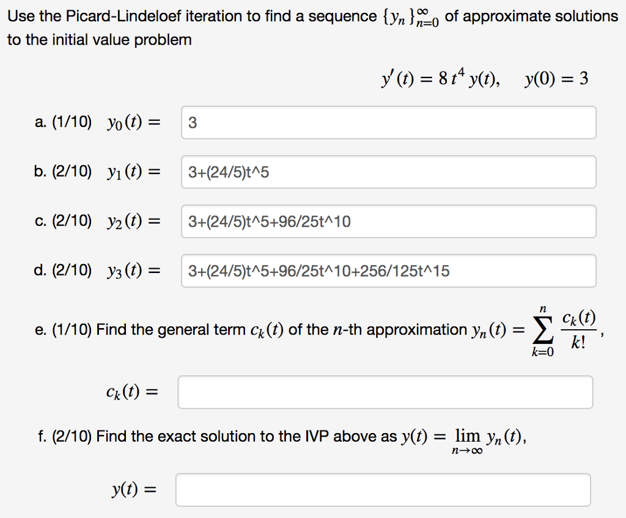
Task: Click the y0(t) answer field containing 3
Action: coord(388,122)
